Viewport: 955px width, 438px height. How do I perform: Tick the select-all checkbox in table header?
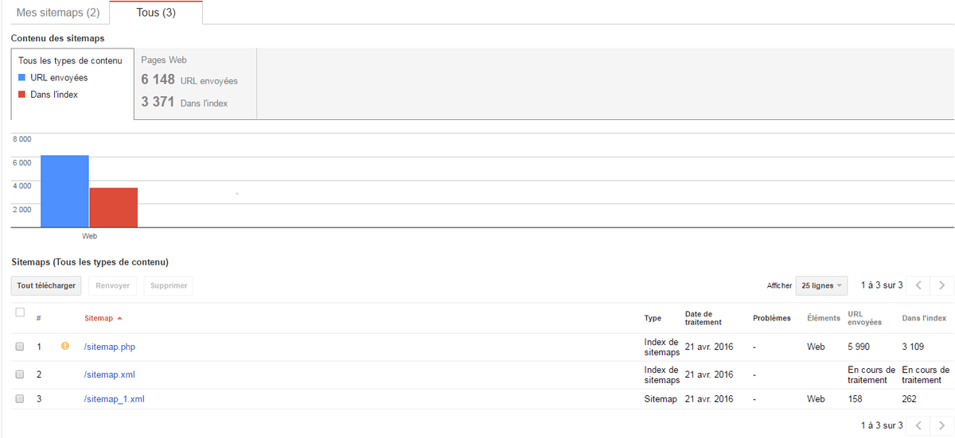tap(20, 312)
